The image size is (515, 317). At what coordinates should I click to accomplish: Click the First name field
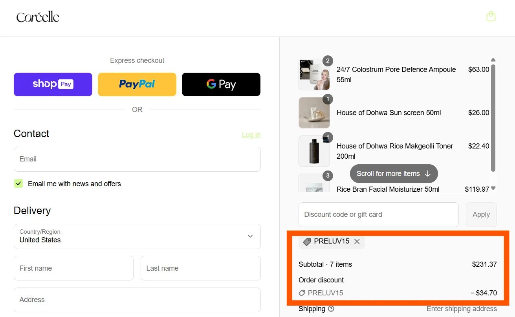coord(73,268)
